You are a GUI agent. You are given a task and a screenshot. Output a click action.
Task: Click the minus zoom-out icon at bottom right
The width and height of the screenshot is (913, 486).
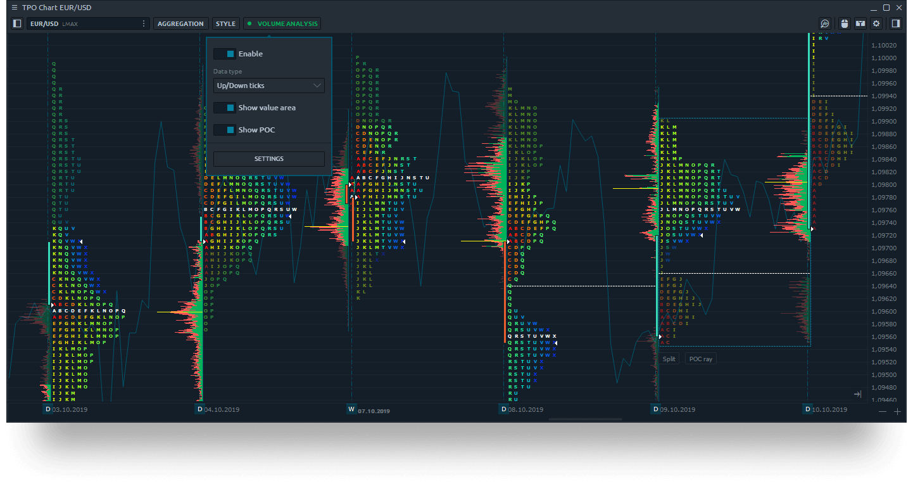click(x=883, y=412)
